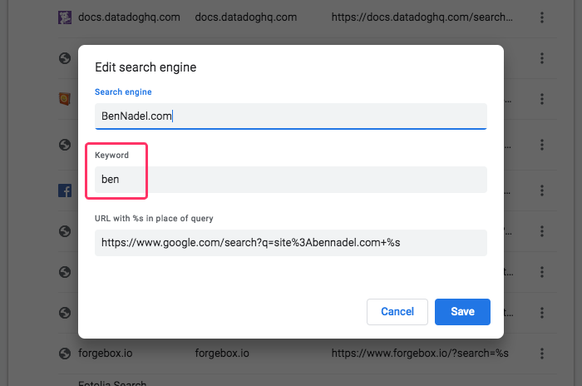The height and width of the screenshot is (386, 582).
Task: Open the three-dot menu for docs.datadoghq.com
Action: (x=542, y=17)
